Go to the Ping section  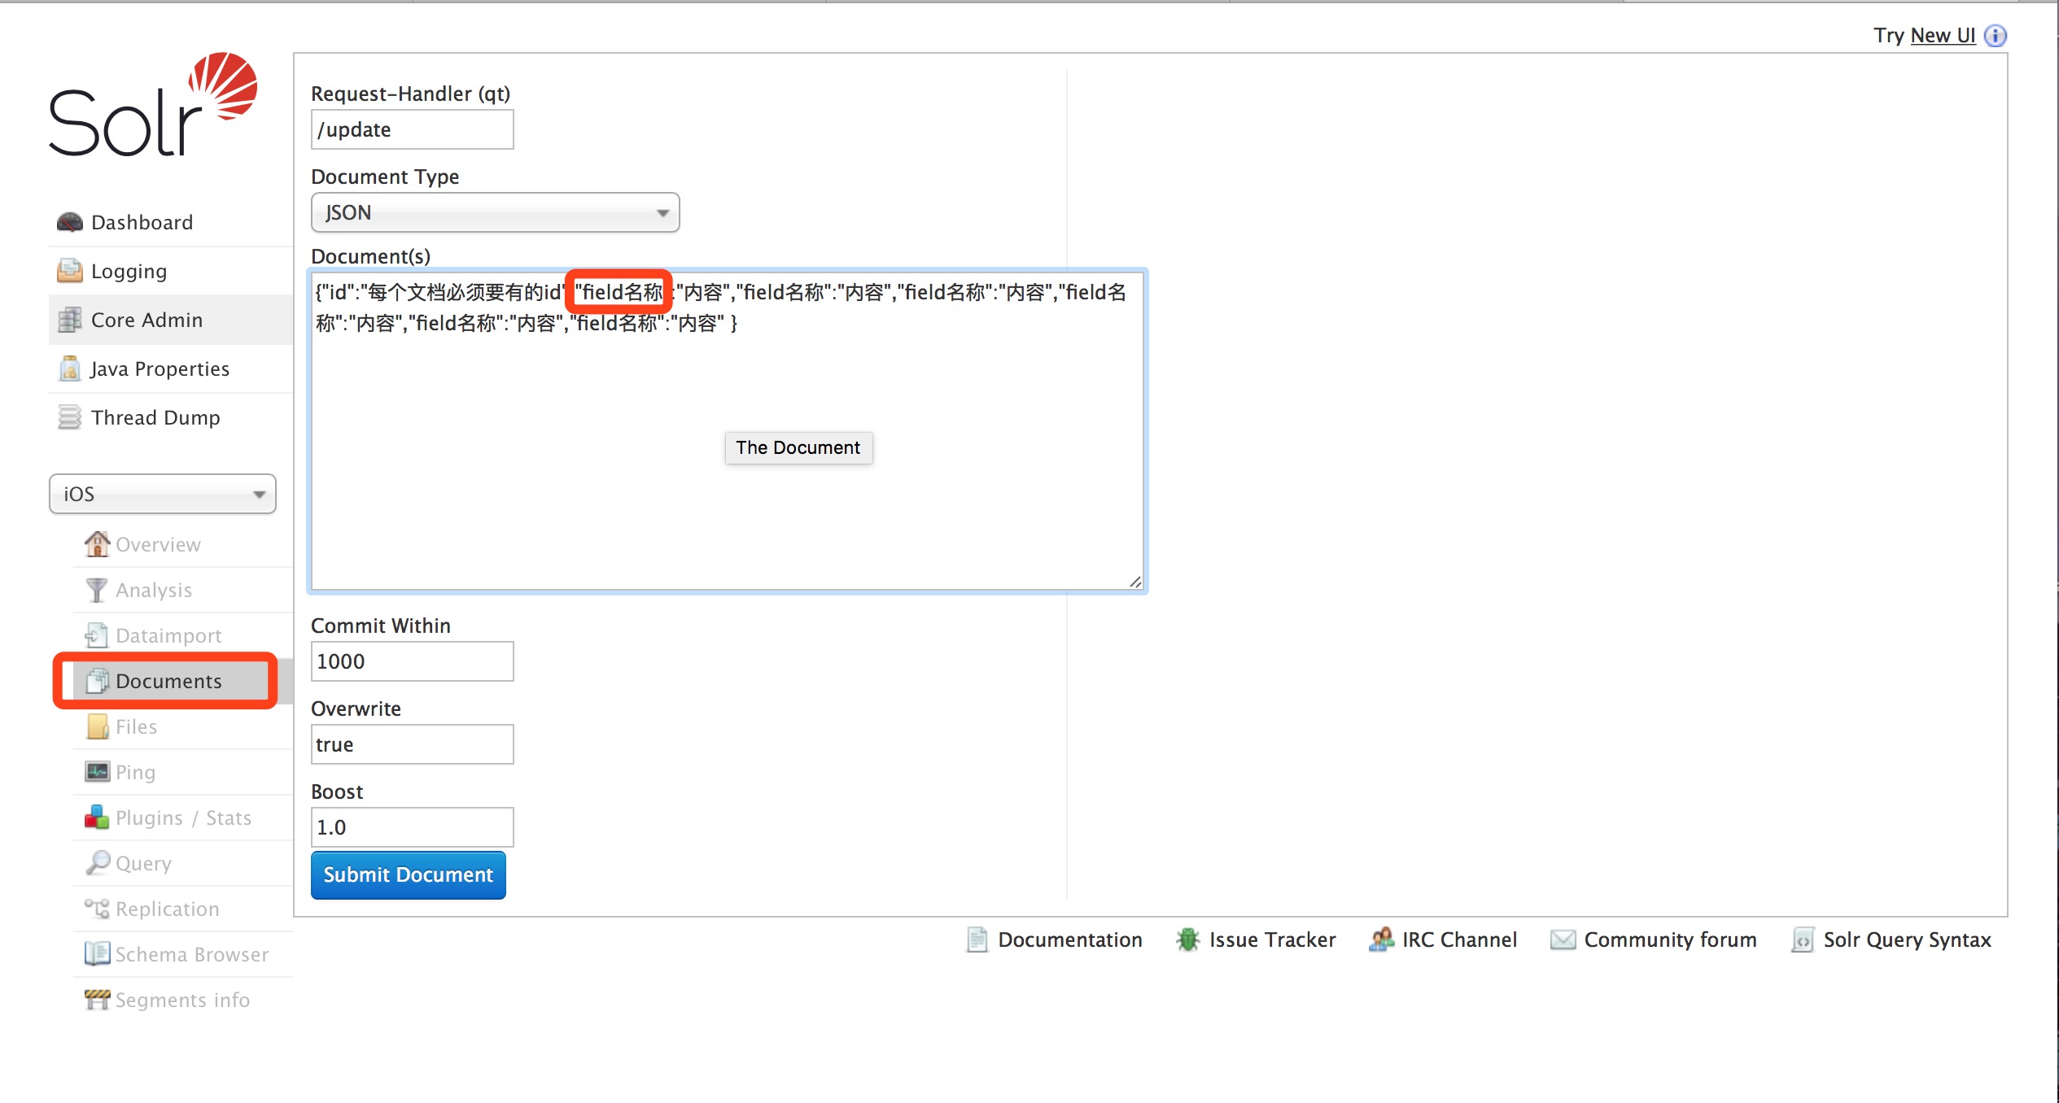183,772
